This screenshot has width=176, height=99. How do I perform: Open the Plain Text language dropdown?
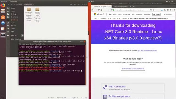52,98
